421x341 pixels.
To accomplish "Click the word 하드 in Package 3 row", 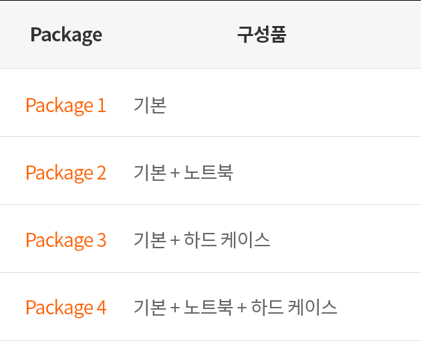I will coord(200,240).
